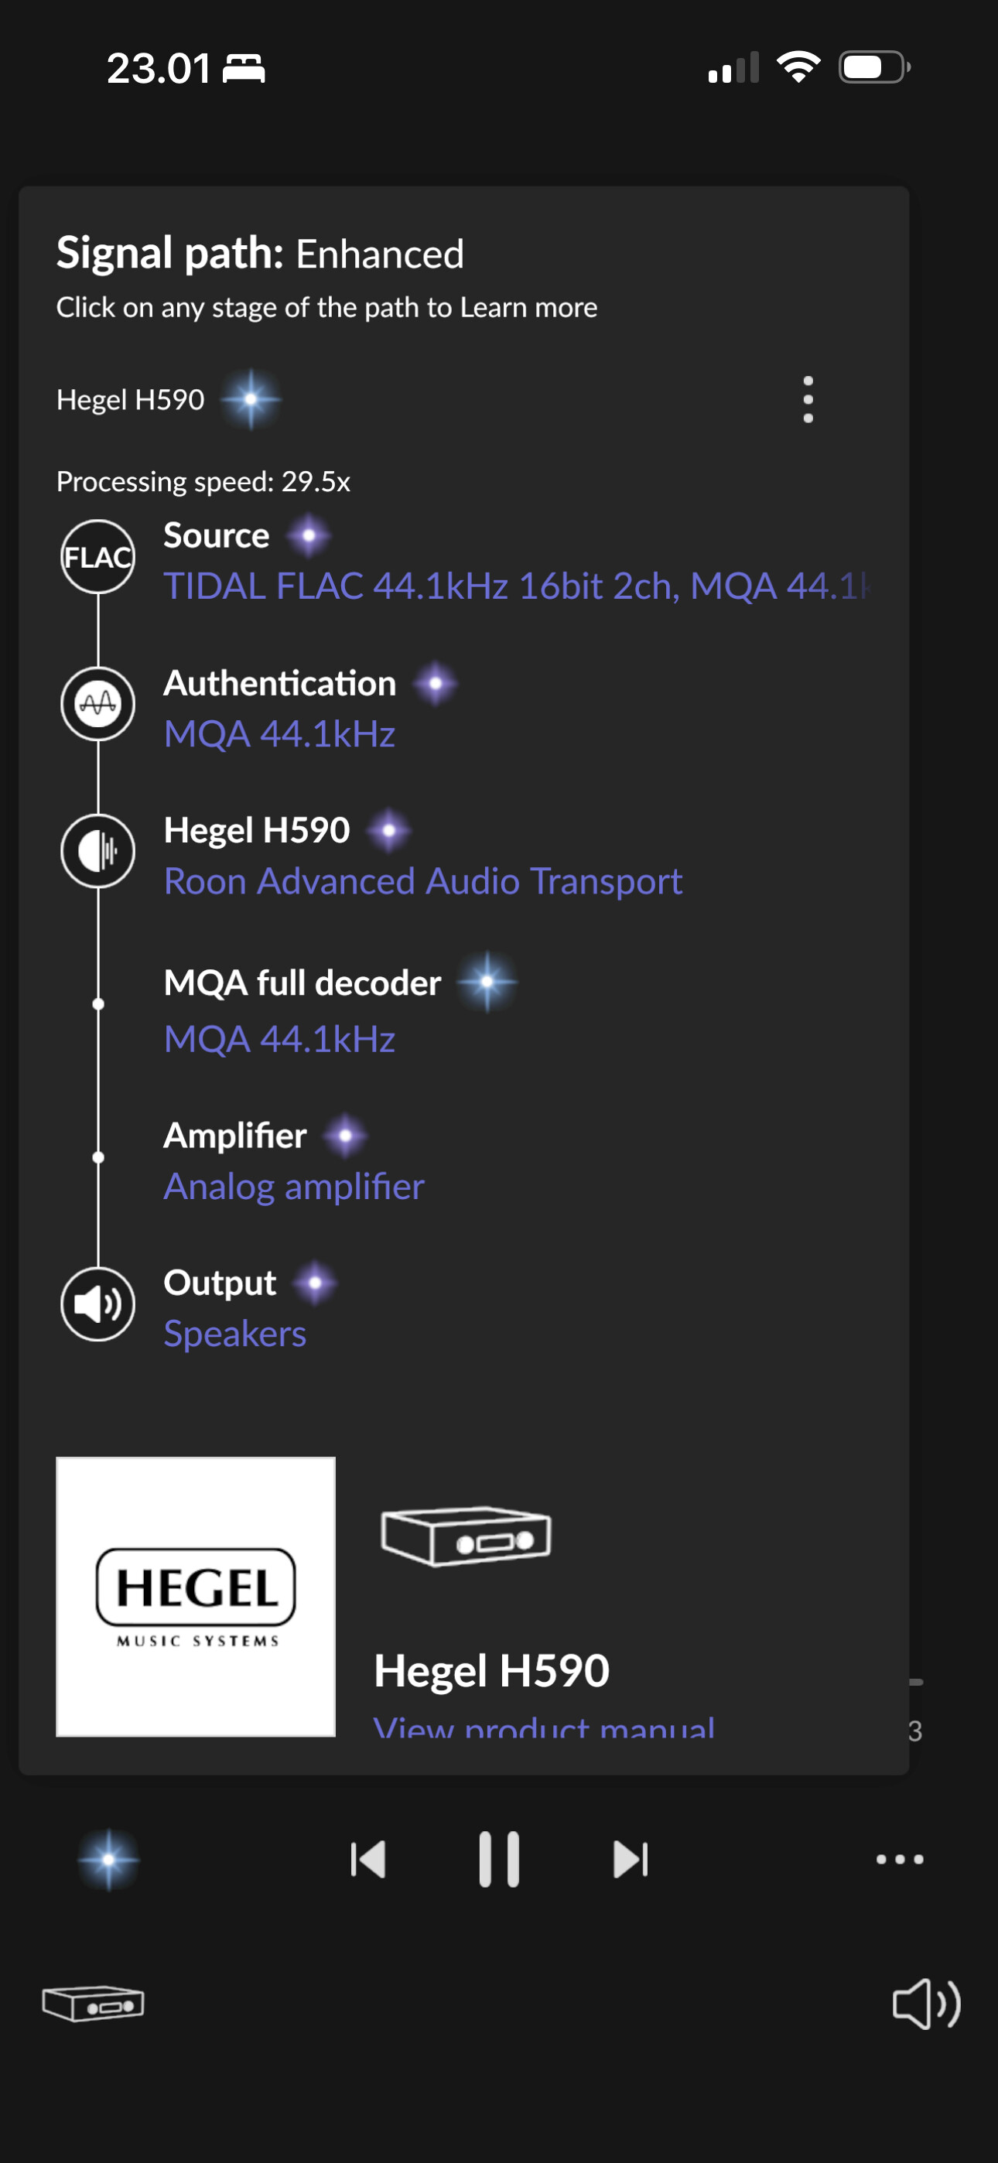998x2163 pixels.
Task: Tap the MQA Authentication waveform icon
Action: tap(97, 704)
